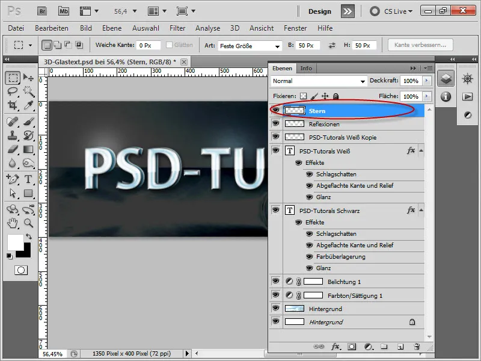Image resolution: width=481 pixels, height=361 pixels.
Task: Open the Datei menu
Action: (16, 28)
